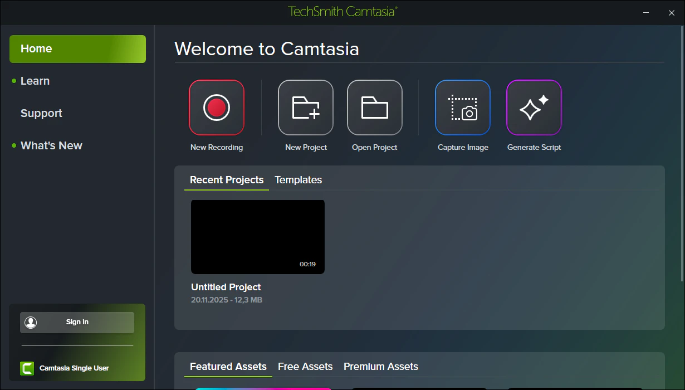Click the Generate Script sparkle icon
Screen dimensions: 685x390
point(534,108)
